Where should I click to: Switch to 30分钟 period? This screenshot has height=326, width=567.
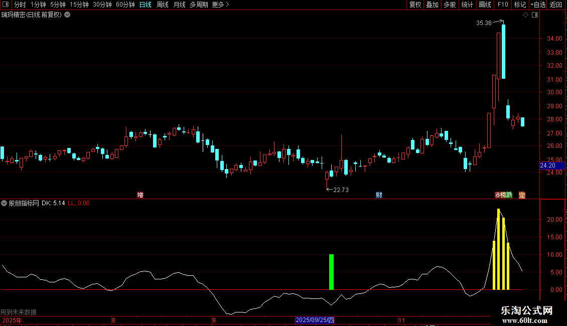tap(102, 5)
